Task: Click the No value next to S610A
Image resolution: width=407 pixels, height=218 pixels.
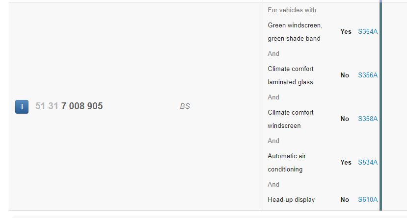Action: coord(345,199)
